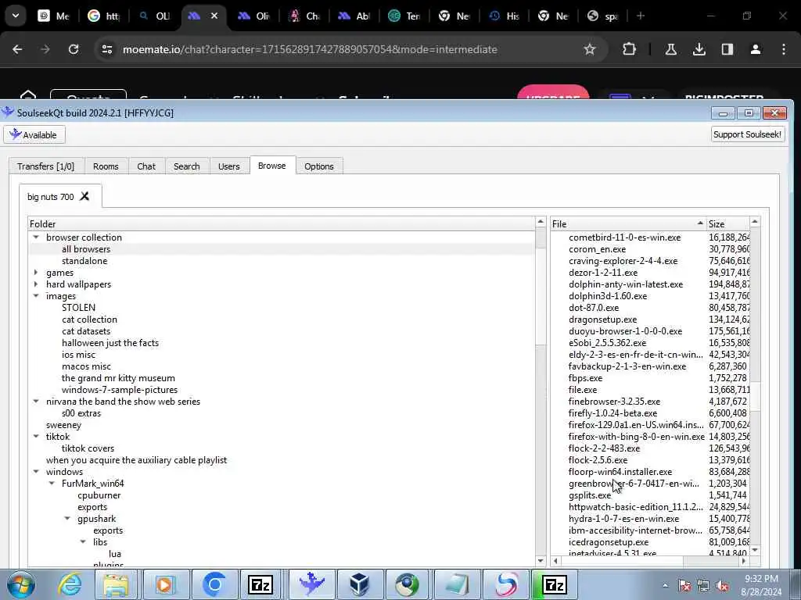Click the browser address bar URL
Image resolution: width=801 pixels, height=600 pixels.
tap(310, 49)
